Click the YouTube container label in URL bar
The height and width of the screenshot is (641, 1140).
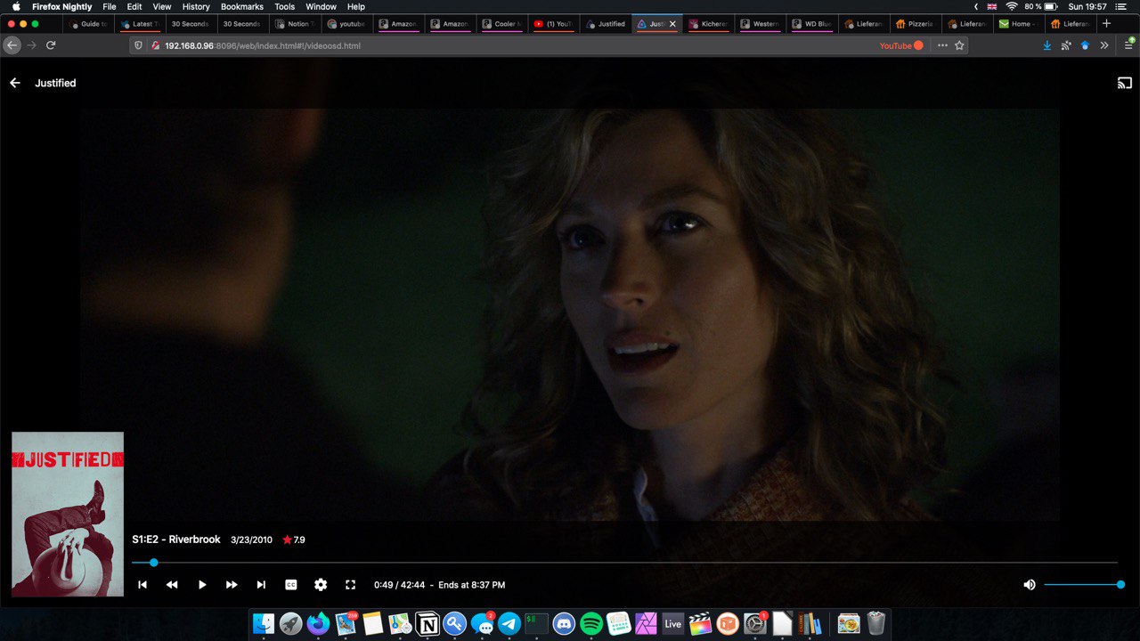coord(901,45)
